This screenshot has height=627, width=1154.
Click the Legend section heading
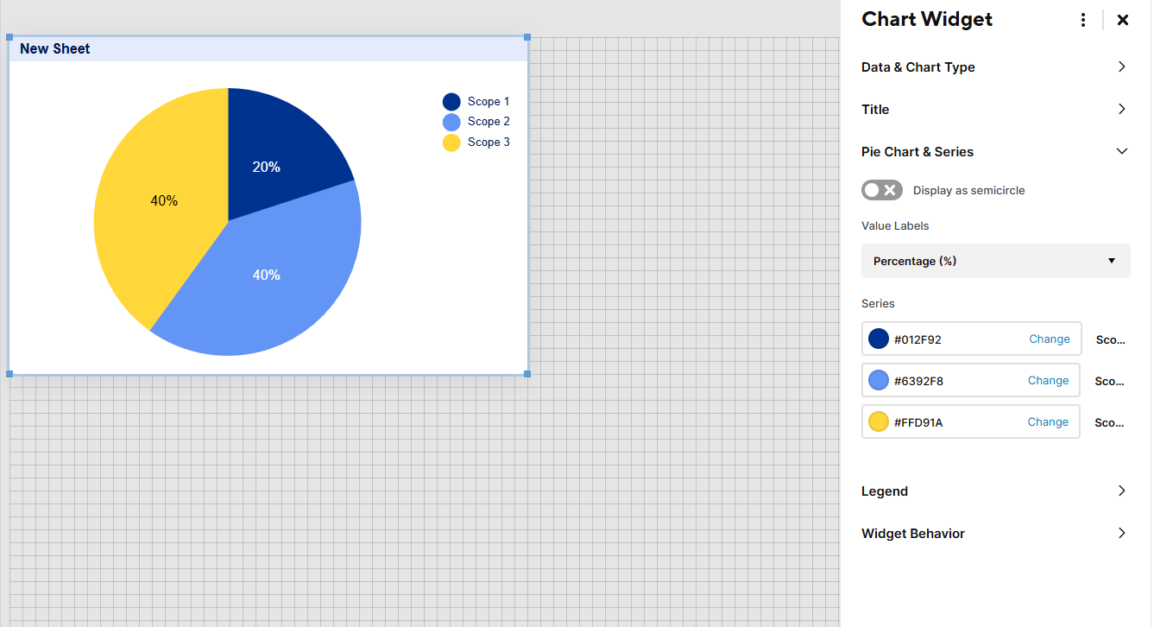[x=885, y=491]
